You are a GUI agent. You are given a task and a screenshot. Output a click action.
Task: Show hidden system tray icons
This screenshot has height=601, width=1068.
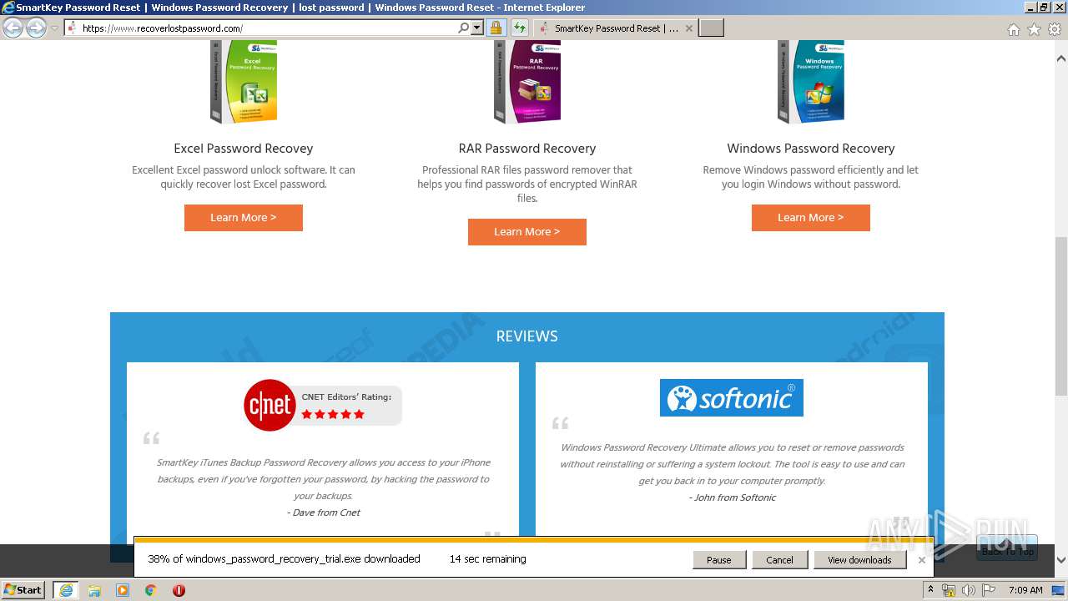point(930,590)
